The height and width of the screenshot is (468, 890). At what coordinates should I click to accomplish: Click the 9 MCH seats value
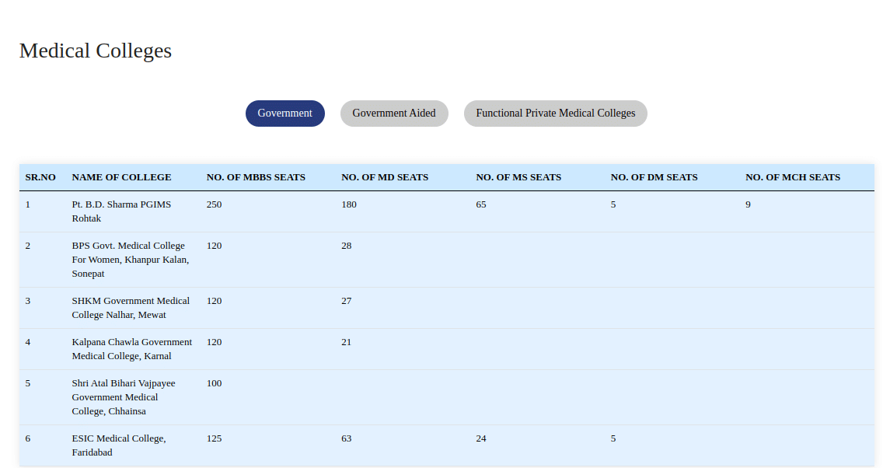[x=748, y=204]
